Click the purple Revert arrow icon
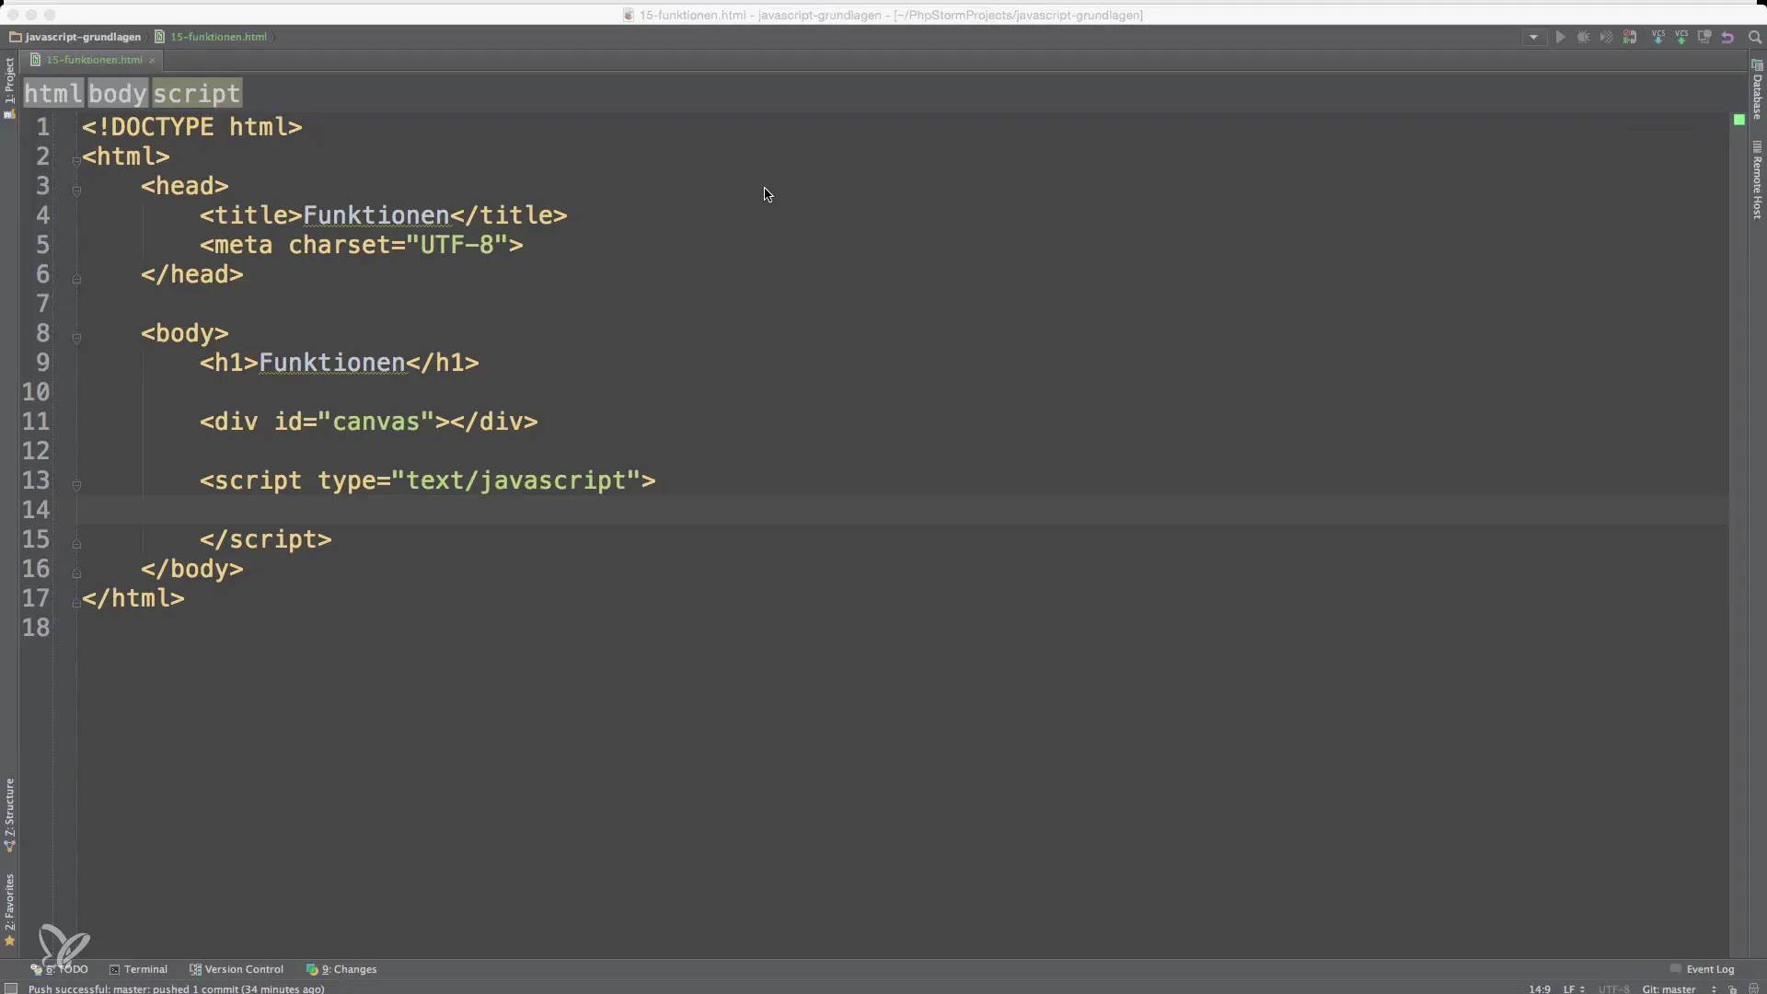This screenshot has height=994, width=1767. pos(1727,38)
